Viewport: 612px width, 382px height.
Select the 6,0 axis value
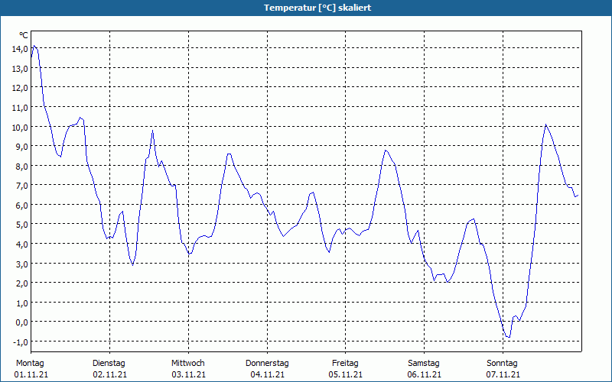click(x=21, y=205)
